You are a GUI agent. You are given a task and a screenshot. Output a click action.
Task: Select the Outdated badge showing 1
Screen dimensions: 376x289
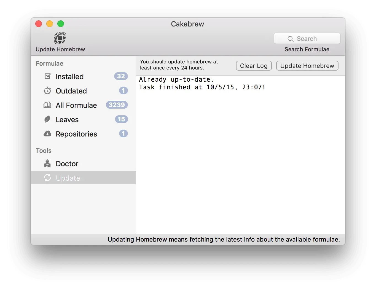[x=123, y=90]
